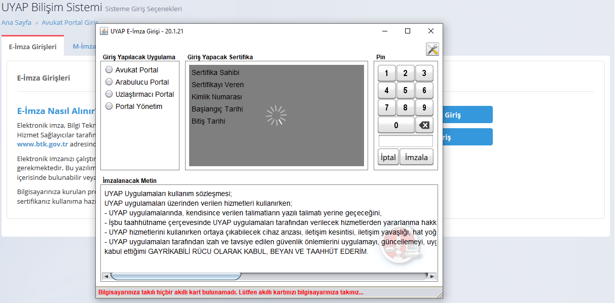Image resolution: width=615 pixels, height=303 pixels.
Task: Minimize the E-İmza Girişi window
Action: point(385,31)
